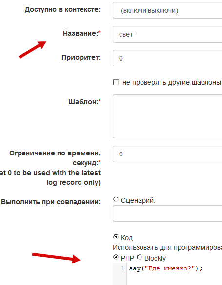Choose the 'PHP' radio option

116,257
